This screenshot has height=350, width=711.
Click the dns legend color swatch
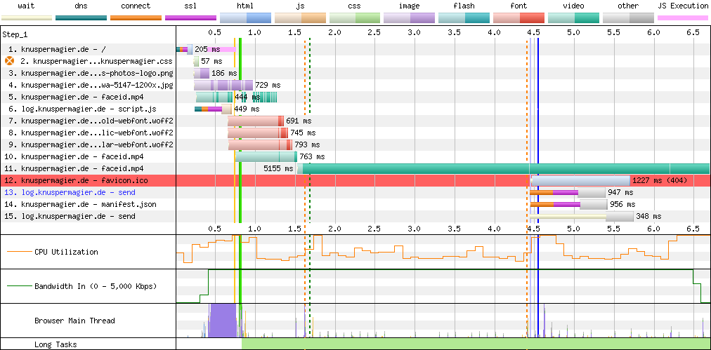coord(81,18)
